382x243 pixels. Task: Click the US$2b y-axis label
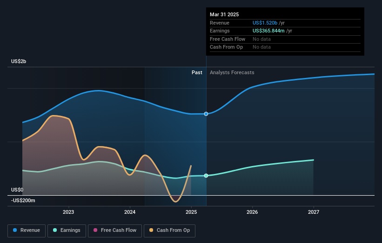[x=19, y=61]
